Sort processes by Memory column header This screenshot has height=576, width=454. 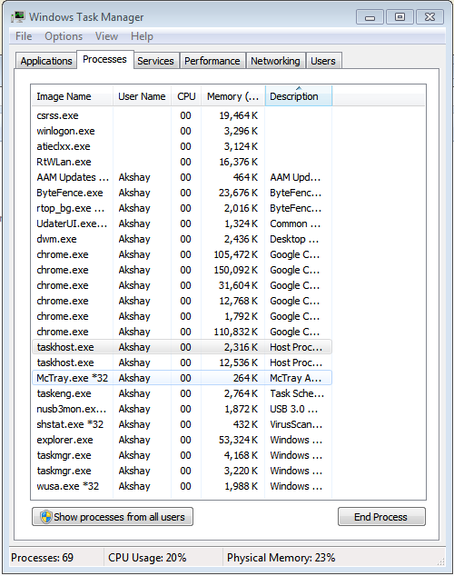tap(233, 96)
